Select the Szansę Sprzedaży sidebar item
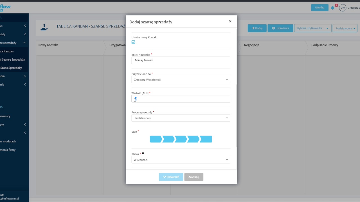Image resolution: width=360 pixels, height=202 pixels. tap(13, 59)
